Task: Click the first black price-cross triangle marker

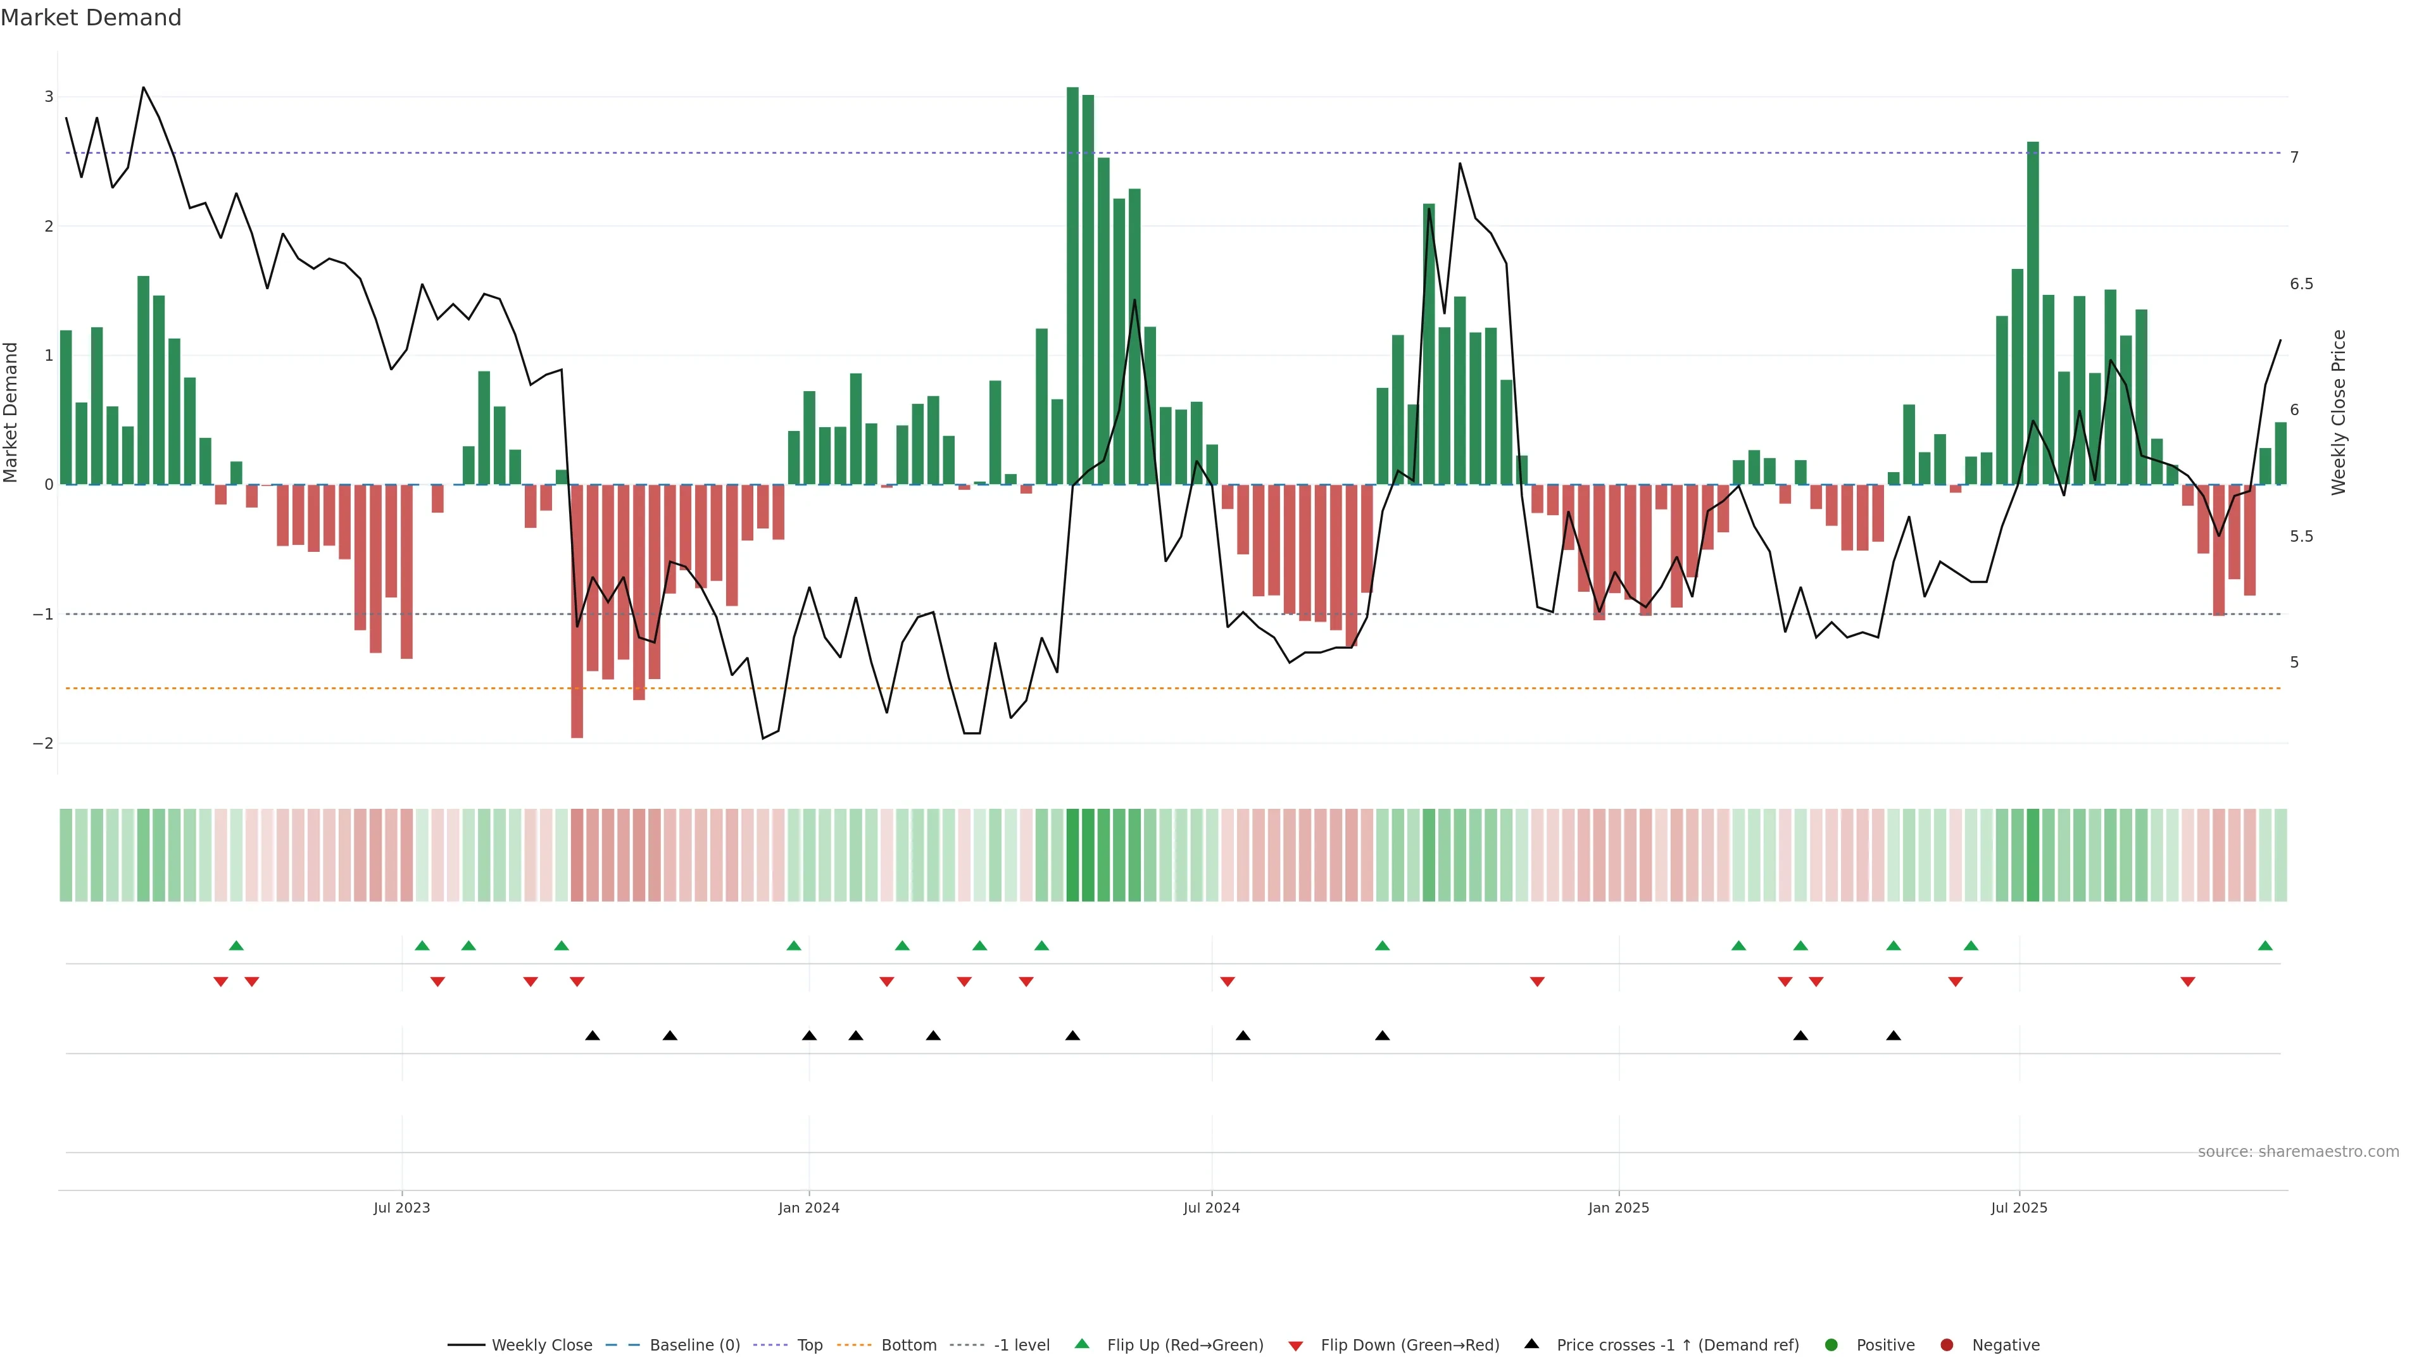Action: click(x=592, y=1036)
